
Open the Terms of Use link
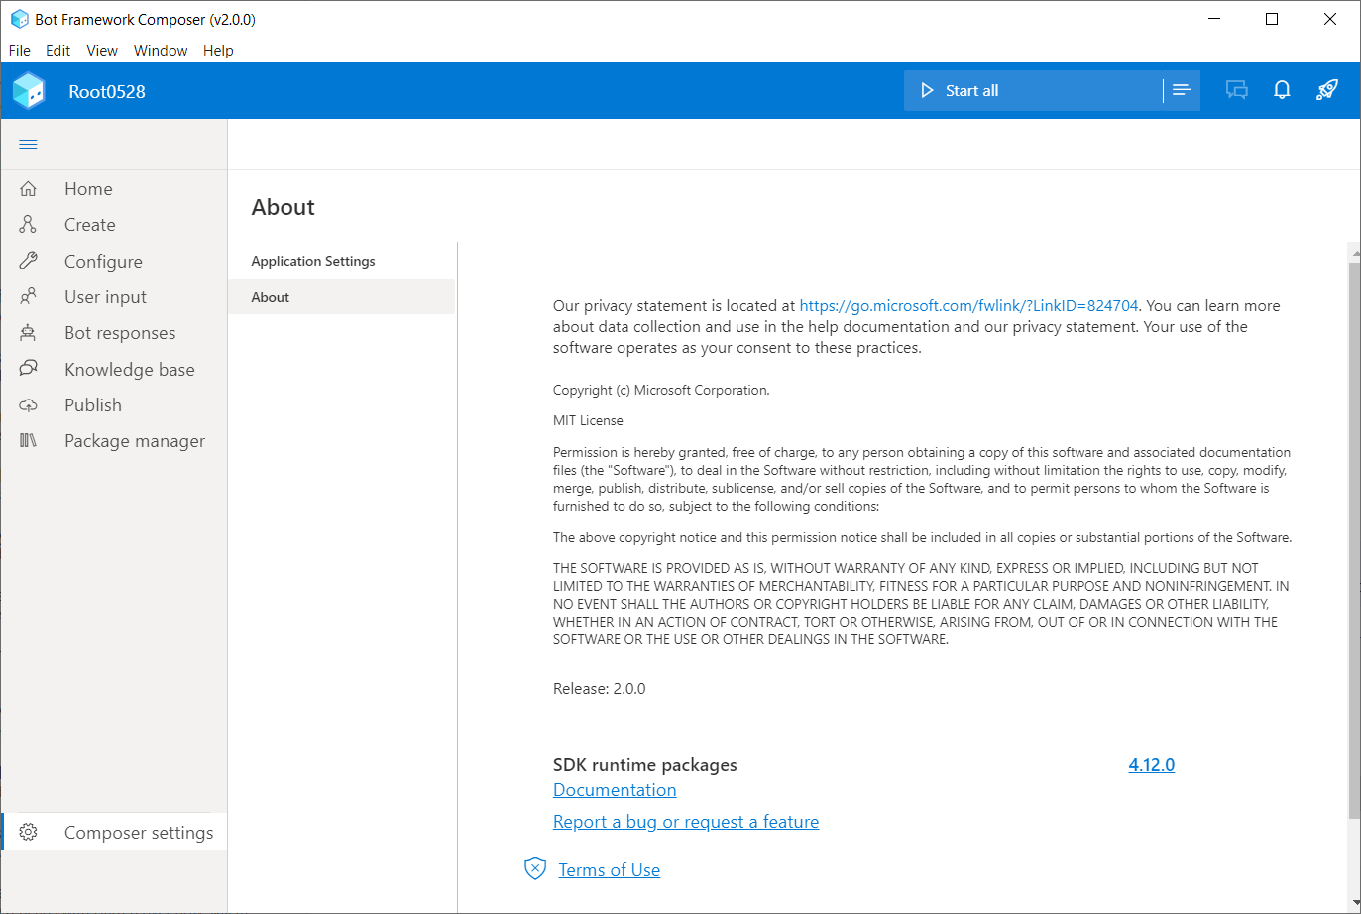pos(610,870)
